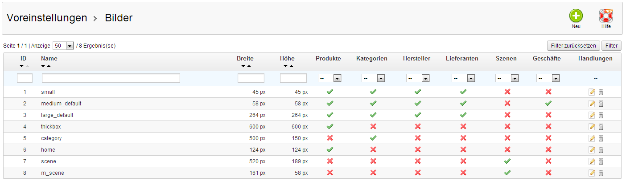Screen dimensions: 626x181
Task: Click the Bilder breadcrumb item
Action: point(119,18)
